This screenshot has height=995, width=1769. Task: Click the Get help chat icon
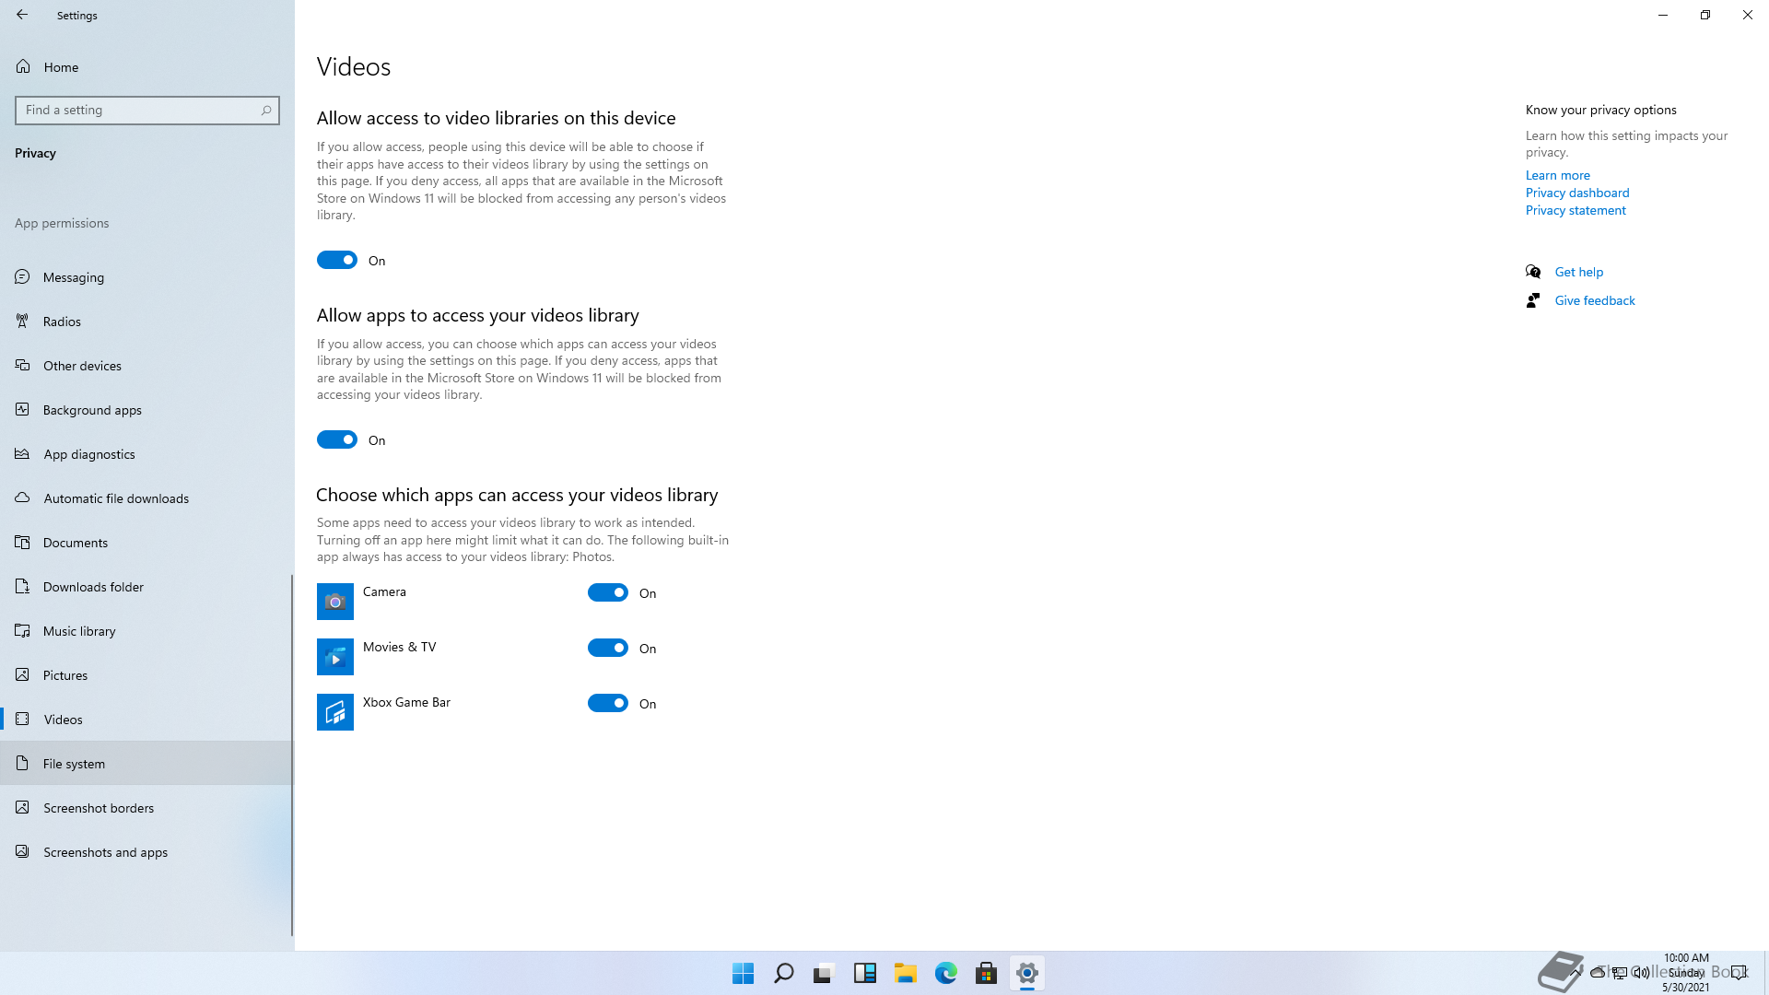point(1533,272)
